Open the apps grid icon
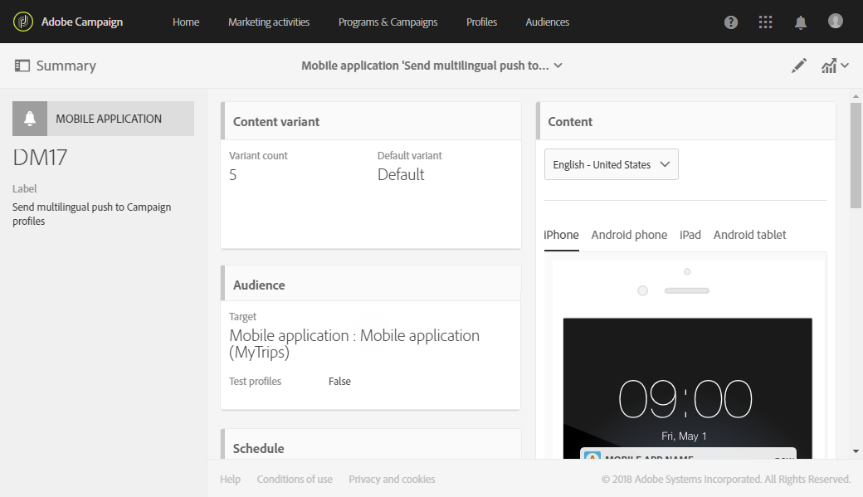Image resolution: width=863 pixels, height=497 pixels. tap(765, 22)
